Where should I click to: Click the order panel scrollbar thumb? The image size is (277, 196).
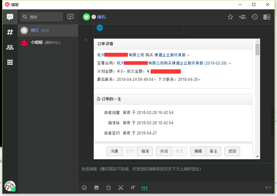257,49
